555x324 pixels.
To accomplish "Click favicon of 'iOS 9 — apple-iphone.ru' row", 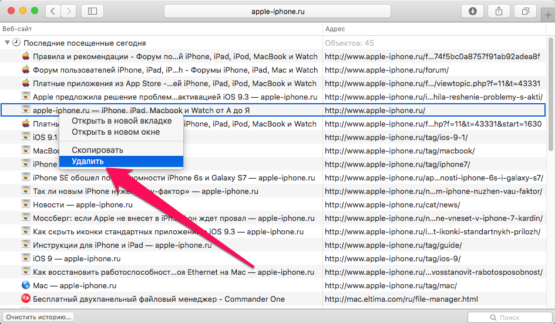I will click(x=25, y=258).
